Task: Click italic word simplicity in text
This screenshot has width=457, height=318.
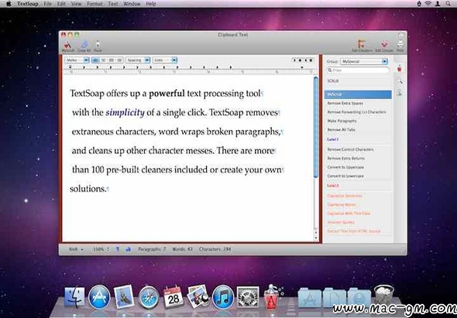Action: 125,112
